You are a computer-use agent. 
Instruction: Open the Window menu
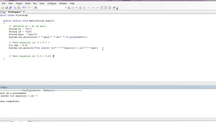[x=63, y=3]
